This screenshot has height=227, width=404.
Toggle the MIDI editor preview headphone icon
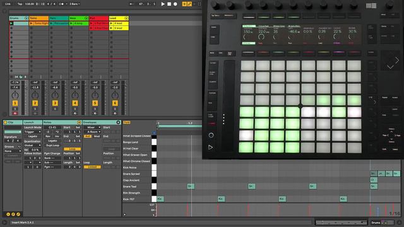click(154, 133)
